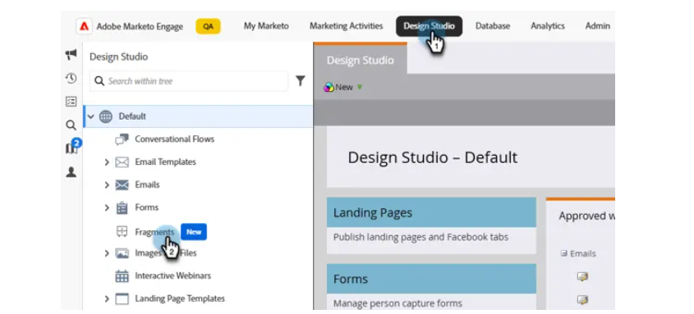Open Analytics in top navigation
This screenshot has width=694, height=314.
[548, 26]
